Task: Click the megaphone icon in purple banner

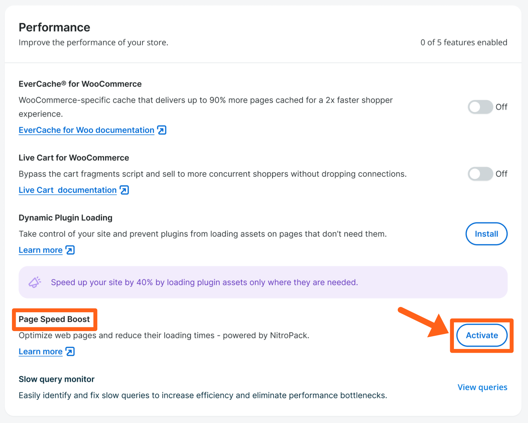Action: click(x=35, y=282)
